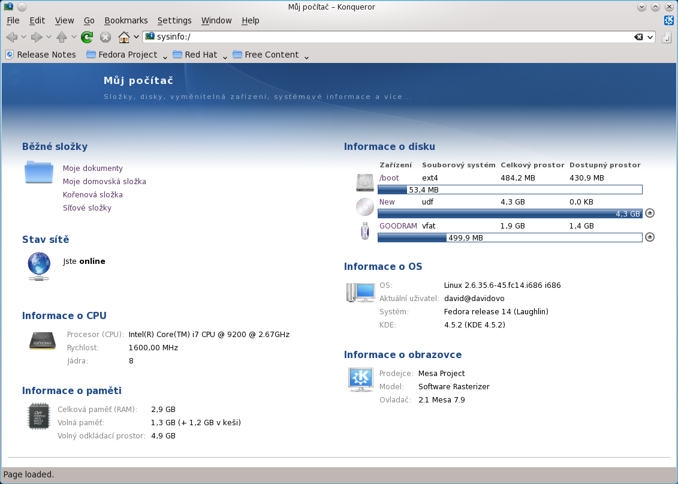Click the david@davidovo user text
Screen dimensions: 678x484
(x=474, y=299)
